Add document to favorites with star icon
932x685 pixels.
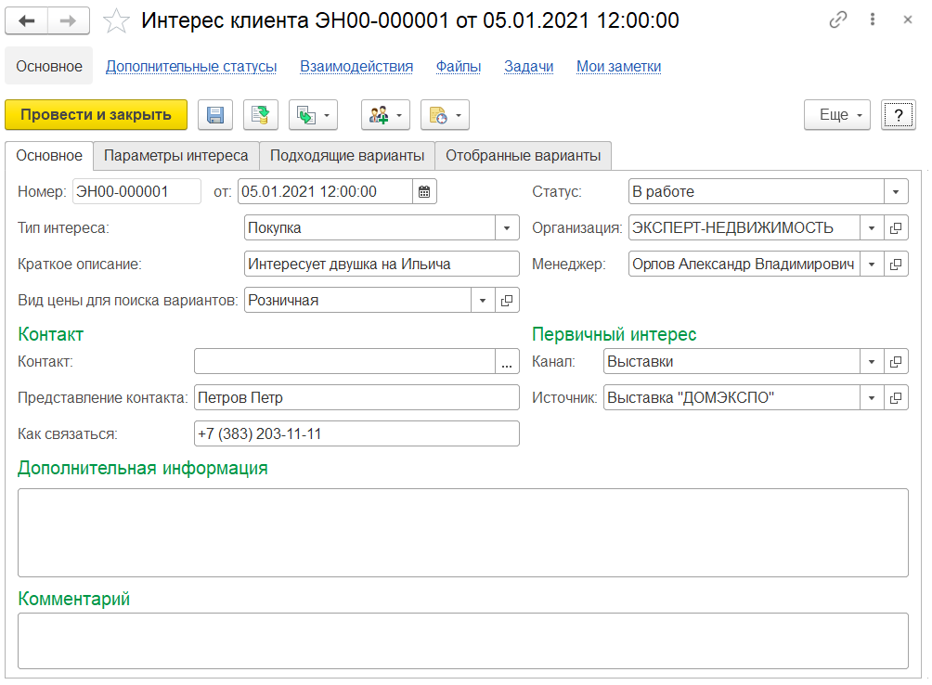pos(115,20)
